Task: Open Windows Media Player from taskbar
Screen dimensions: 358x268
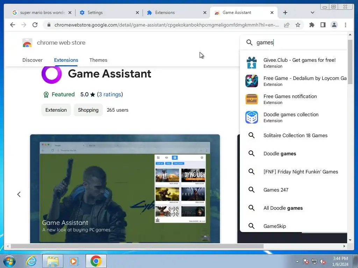Action: [x=74, y=261]
